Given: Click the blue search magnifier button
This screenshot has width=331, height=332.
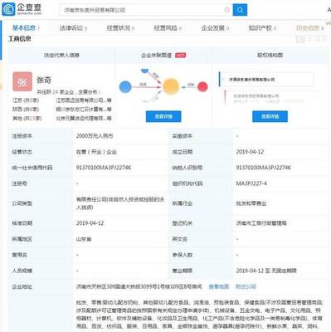Looking at the screenshot, I should [240, 10].
